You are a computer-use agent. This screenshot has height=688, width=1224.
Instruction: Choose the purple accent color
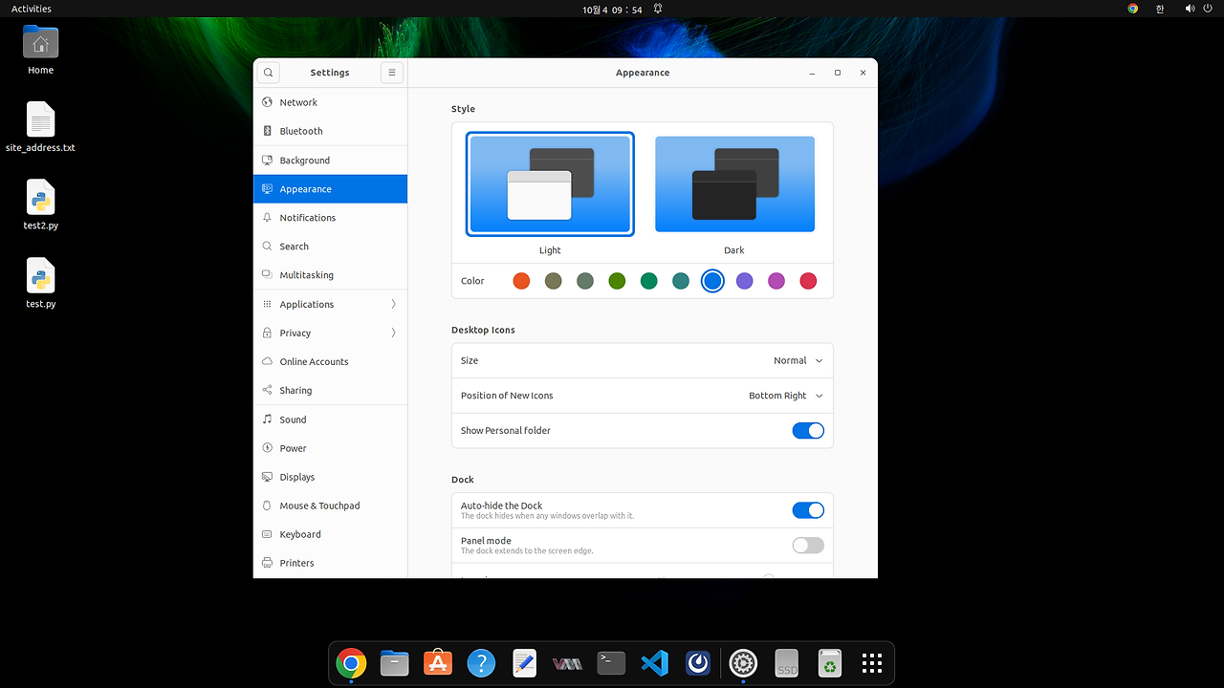pyautogui.click(x=744, y=281)
